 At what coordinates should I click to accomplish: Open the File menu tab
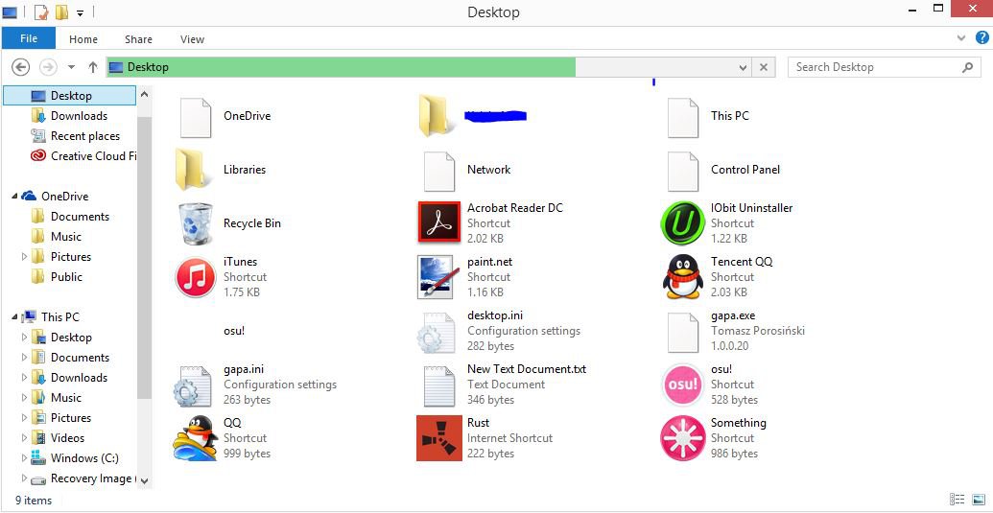[29, 38]
